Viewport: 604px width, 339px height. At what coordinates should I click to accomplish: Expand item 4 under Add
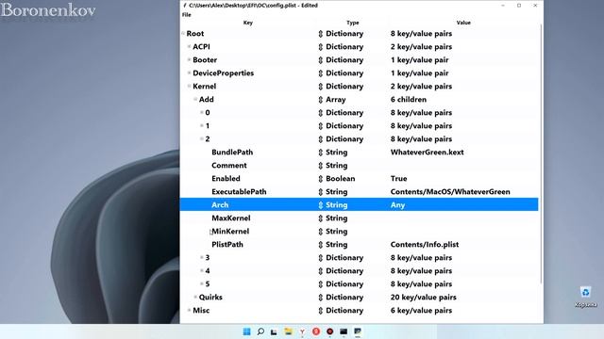(x=201, y=270)
